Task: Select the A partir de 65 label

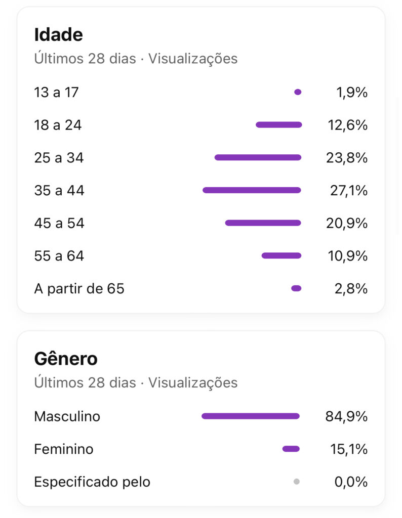Action: click(x=79, y=289)
